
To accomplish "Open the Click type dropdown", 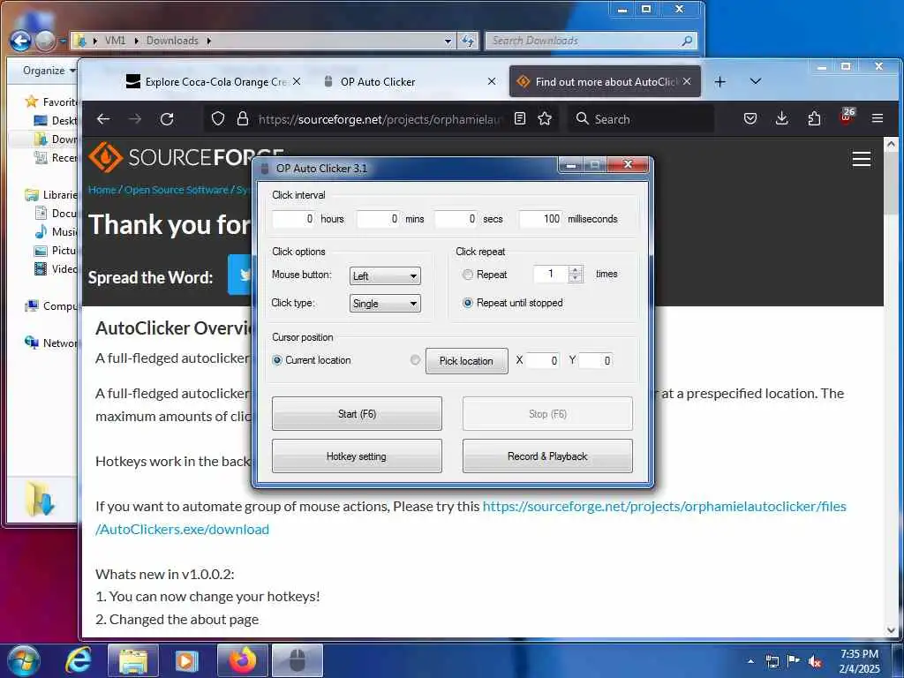I will pyautogui.click(x=385, y=304).
